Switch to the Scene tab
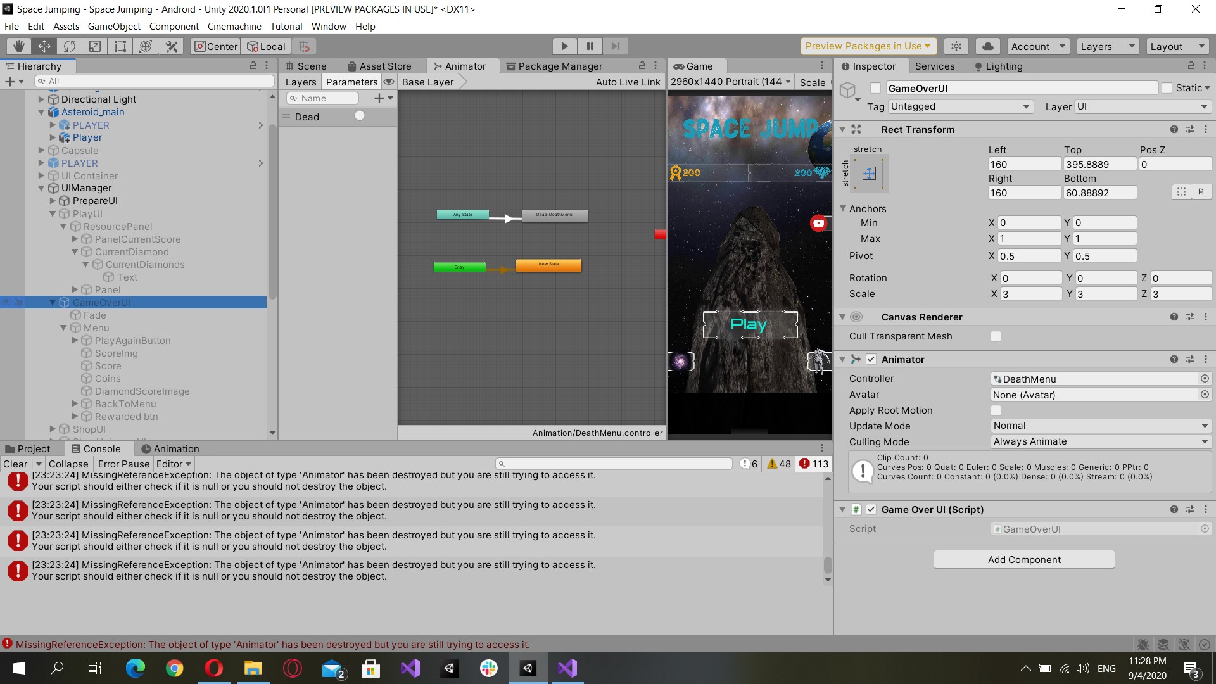The image size is (1216, 684). coord(306,66)
